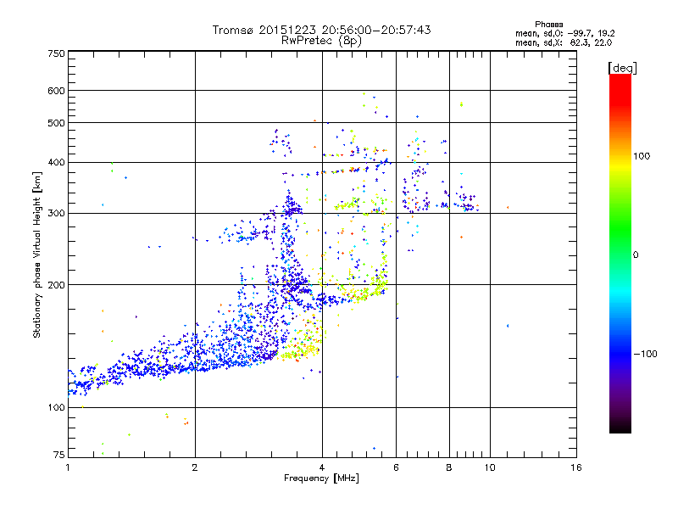
Task: Click the x-axis label '10'
Action: (490, 467)
